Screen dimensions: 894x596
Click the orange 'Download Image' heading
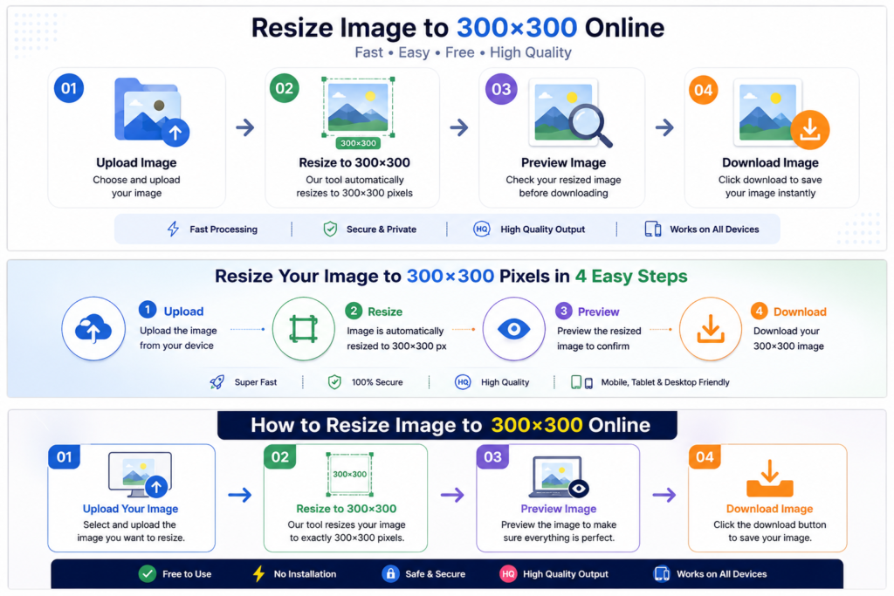pyautogui.click(x=770, y=509)
